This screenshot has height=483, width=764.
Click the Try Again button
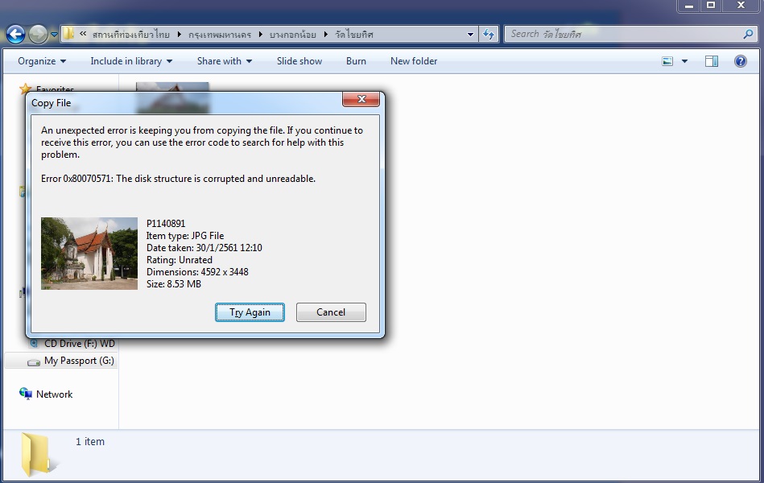click(x=250, y=312)
